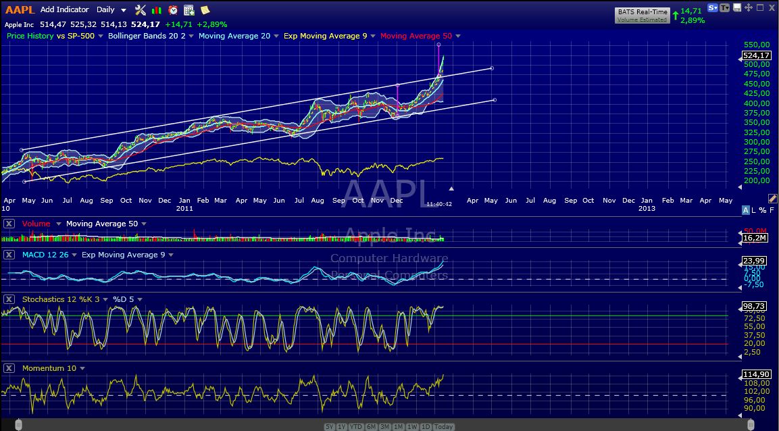Click the lower trendline end handle
The image size is (779, 431).
pyautogui.click(x=495, y=100)
